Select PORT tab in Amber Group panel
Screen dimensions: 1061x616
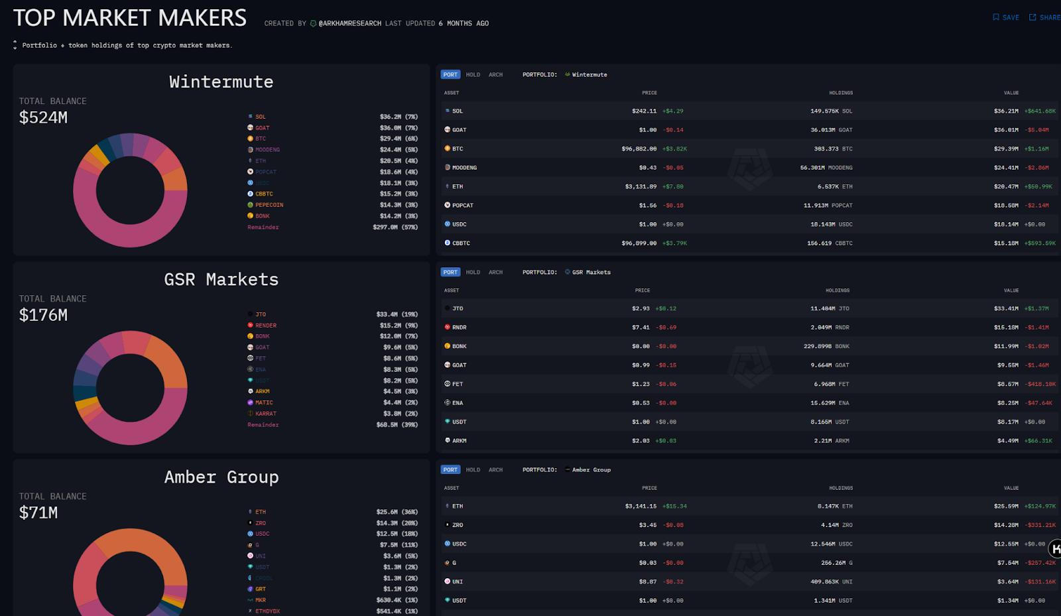point(450,469)
